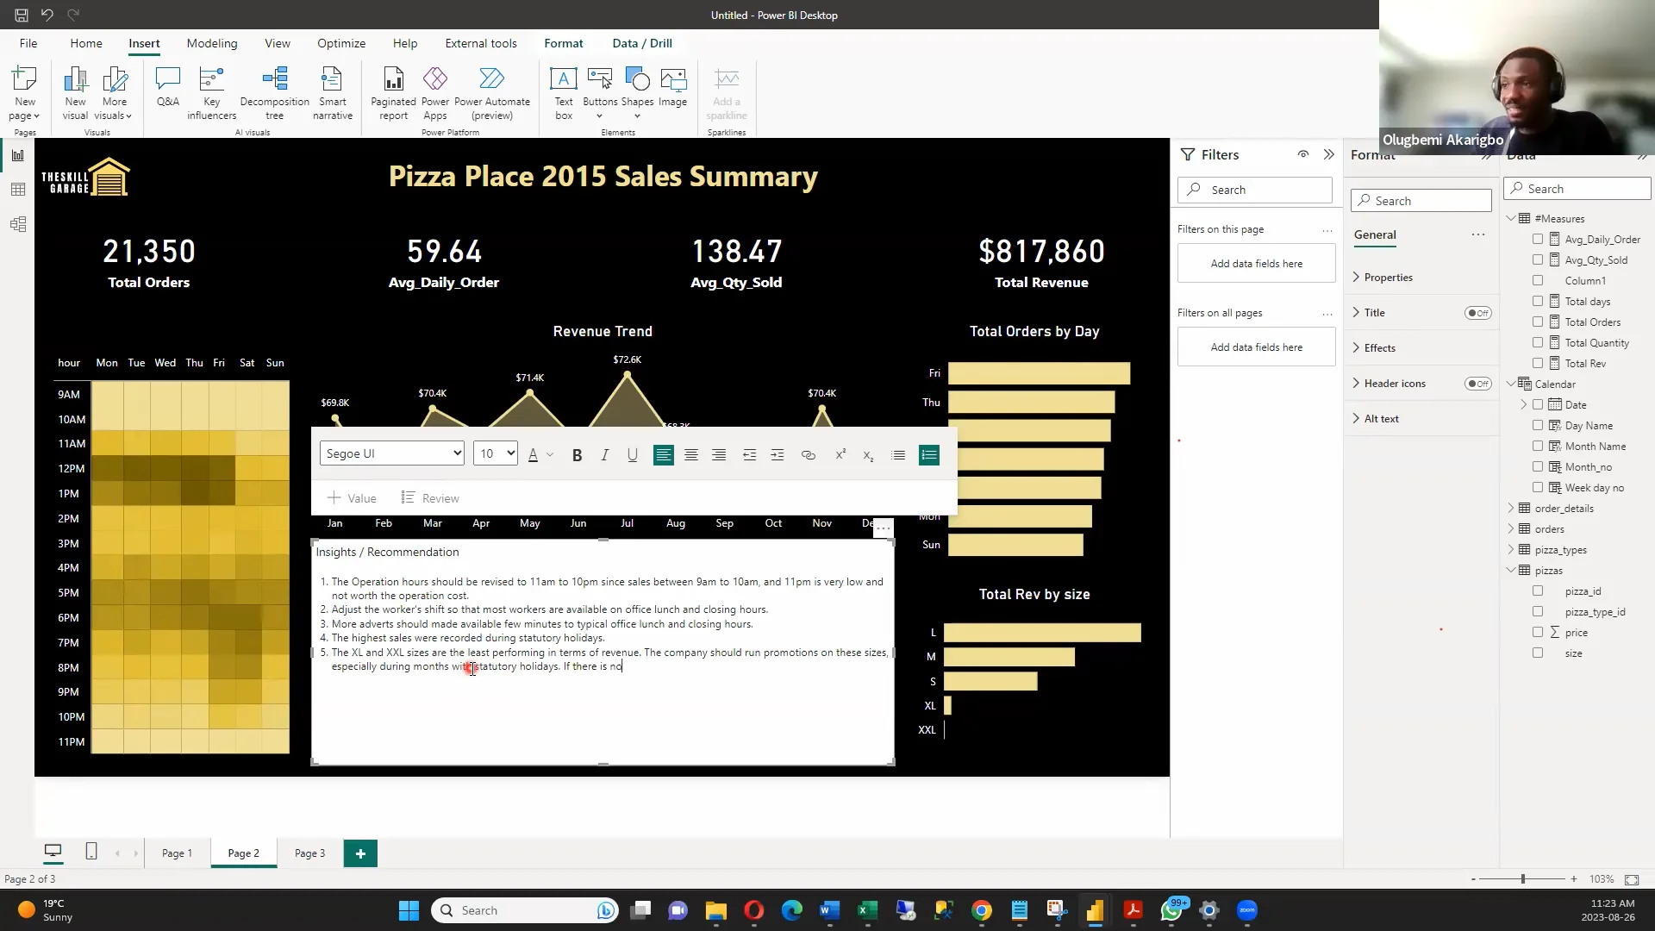Insert a Q&A visual

(x=167, y=91)
